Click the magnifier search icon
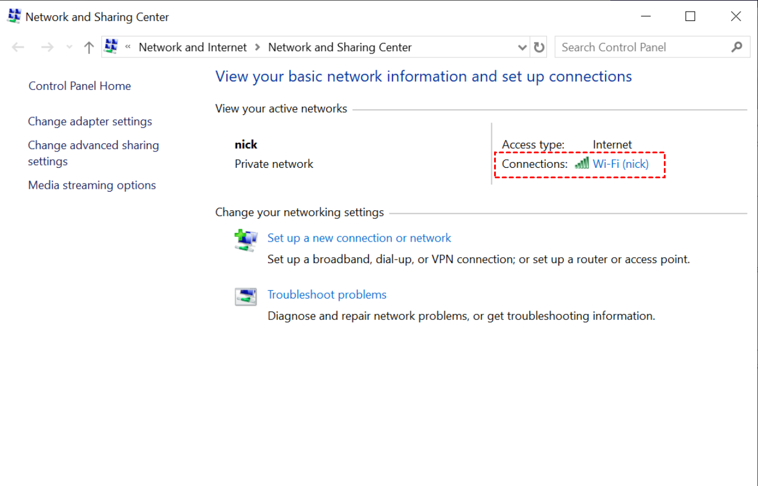Screen dimensions: 758x486 click(x=737, y=48)
